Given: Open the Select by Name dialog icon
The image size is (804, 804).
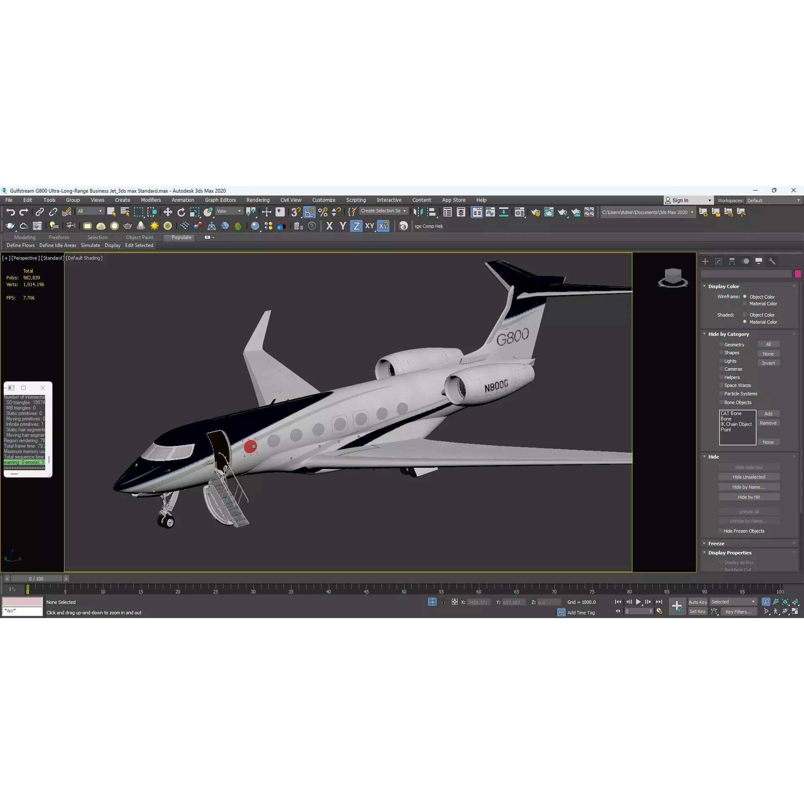Looking at the screenshot, I should pyautogui.click(x=125, y=212).
